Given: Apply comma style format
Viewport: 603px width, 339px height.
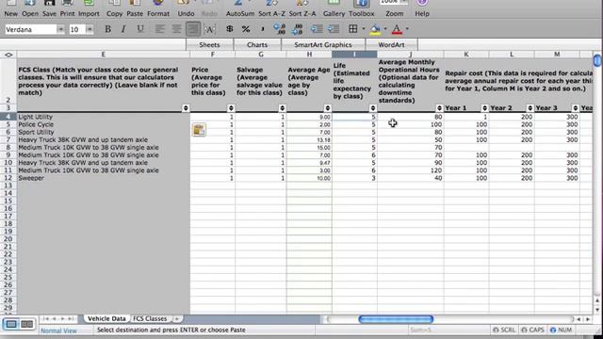Looking at the screenshot, I should tap(262, 29).
